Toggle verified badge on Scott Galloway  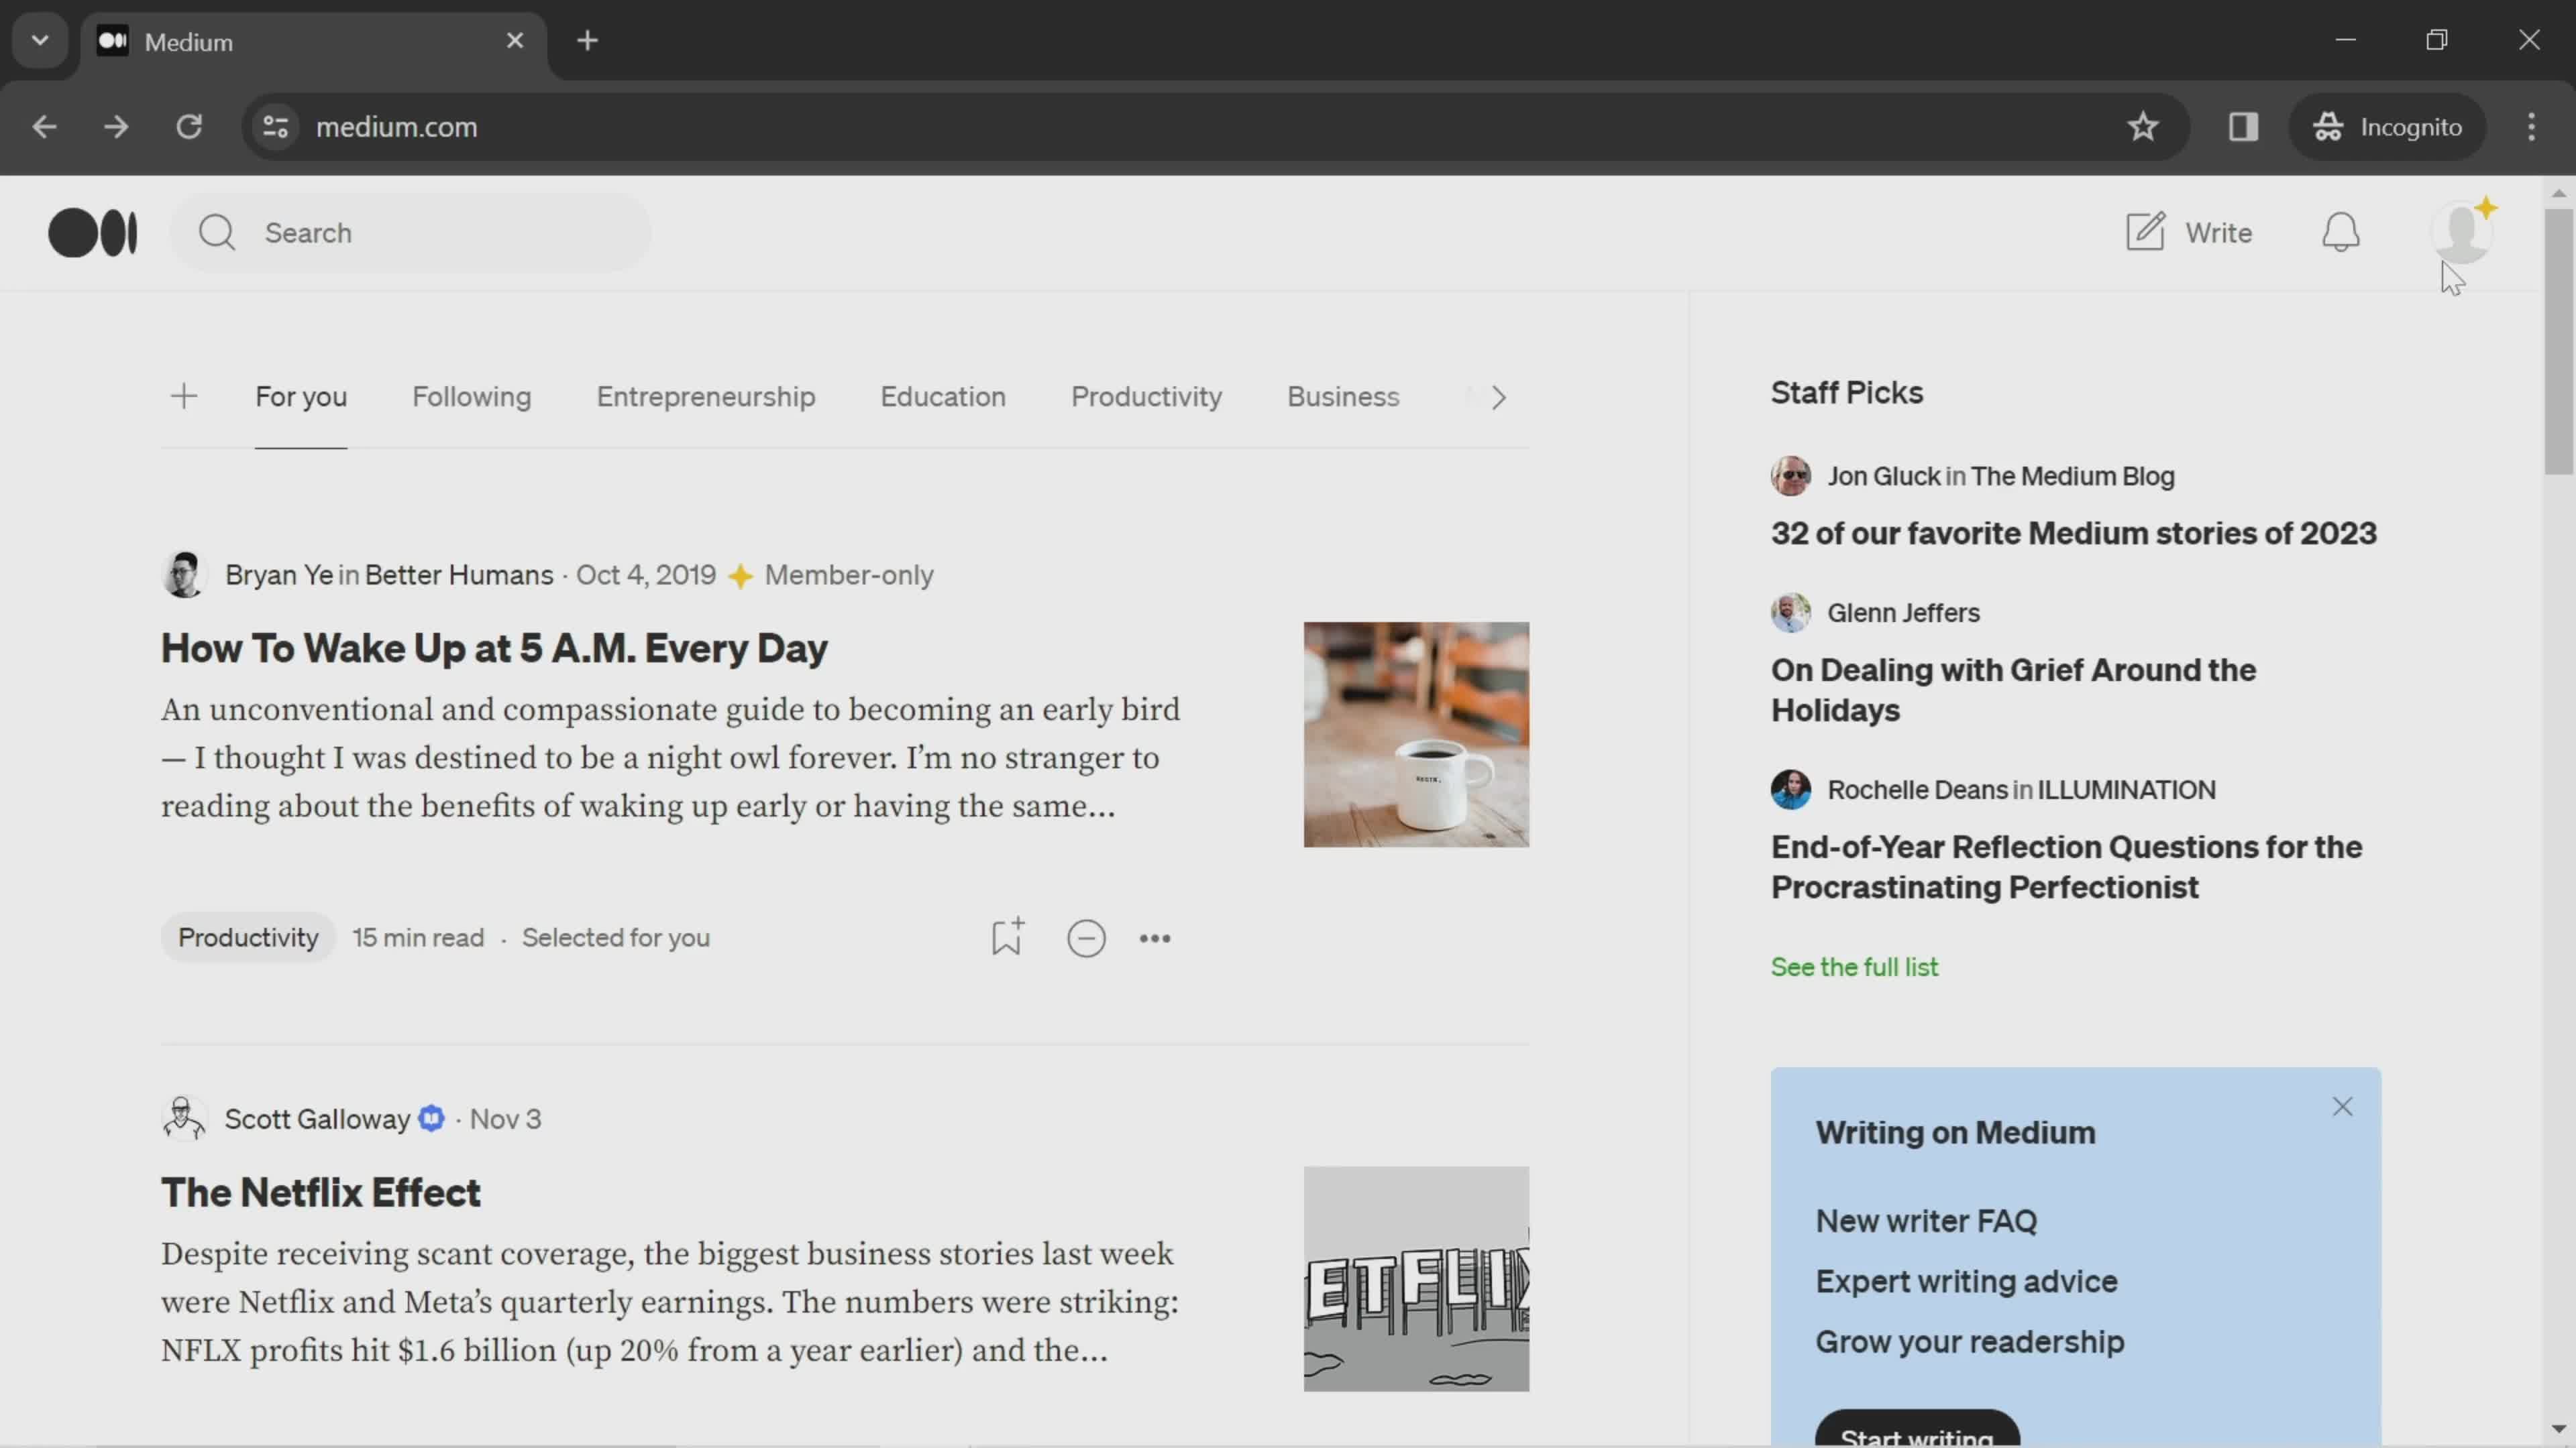(430, 1118)
